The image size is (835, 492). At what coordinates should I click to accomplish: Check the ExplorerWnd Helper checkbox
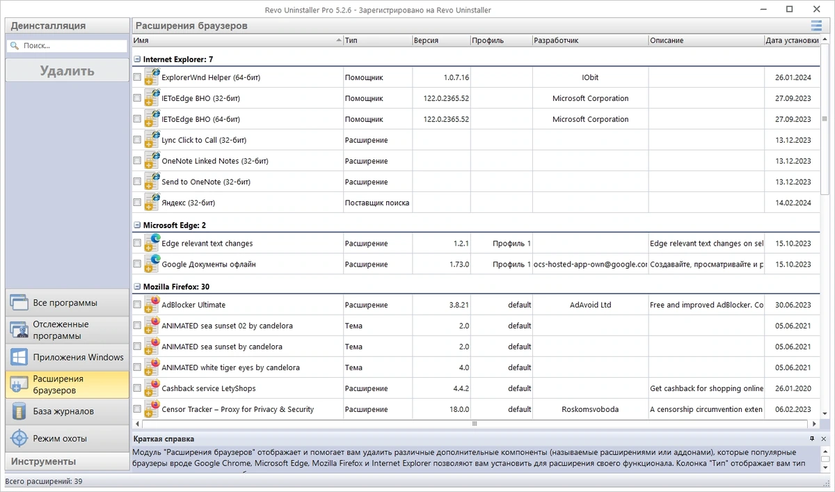(x=137, y=77)
